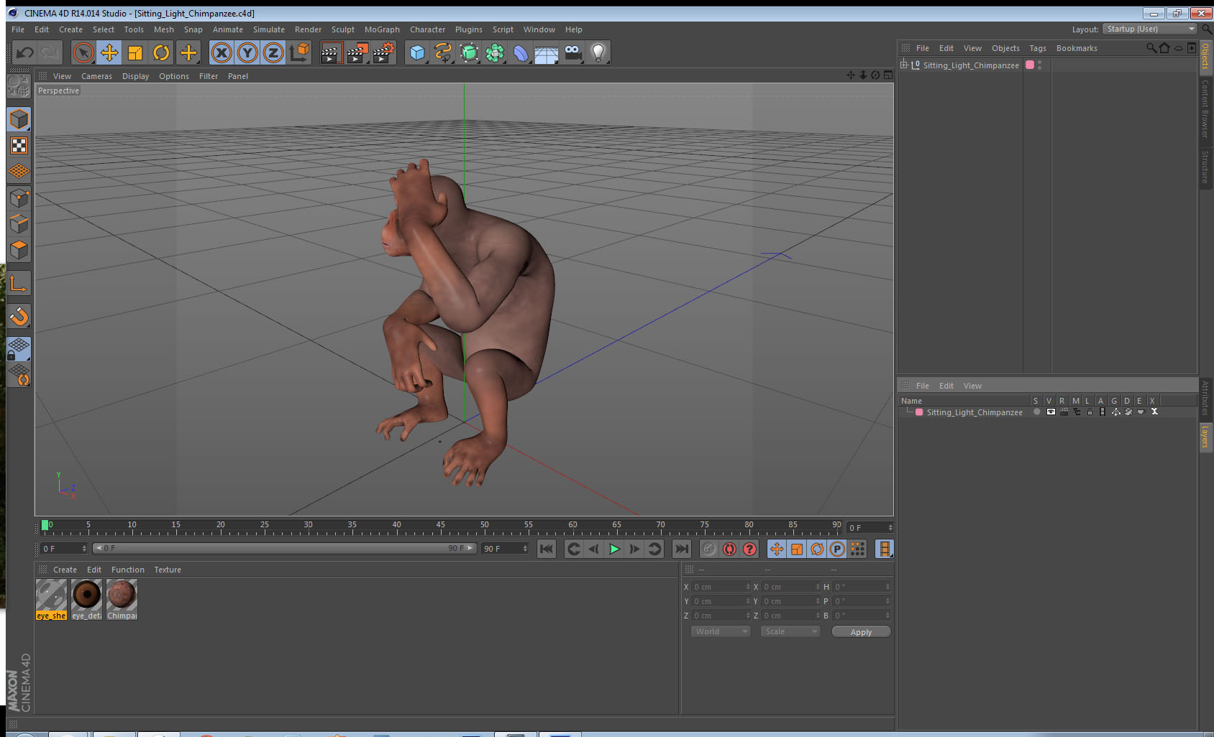Screen dimensions: 1214x737
Task: Open the viewport Cameras menu
Action: [96, 76]
